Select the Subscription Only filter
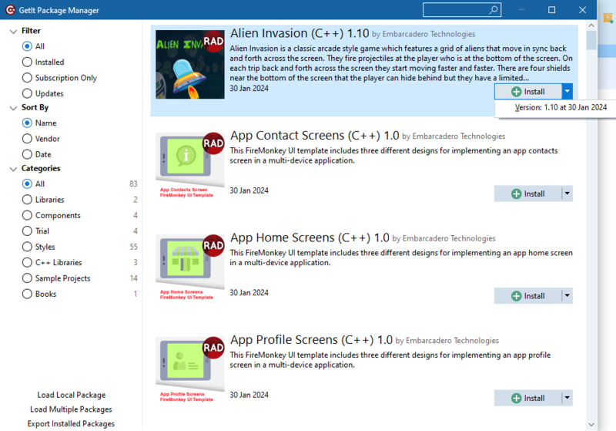The width and height of the screenshot is (616, 431). click(x=27, y=78)
